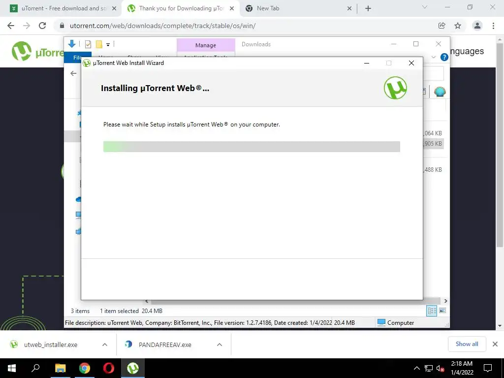Screen dimensions: 504x378
Task: Collapse the Explorer ribbon chevron
Action: pyautogui.click(x=434, y=57)
